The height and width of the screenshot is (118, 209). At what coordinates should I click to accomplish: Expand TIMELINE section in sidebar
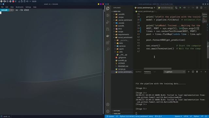[x=122, y=114]
